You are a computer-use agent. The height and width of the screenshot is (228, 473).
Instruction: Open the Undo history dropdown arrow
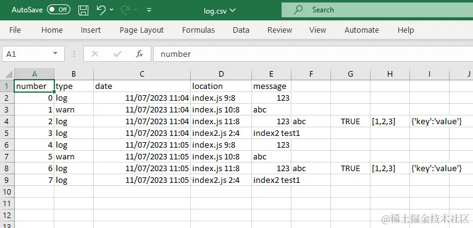pos(111,10)
